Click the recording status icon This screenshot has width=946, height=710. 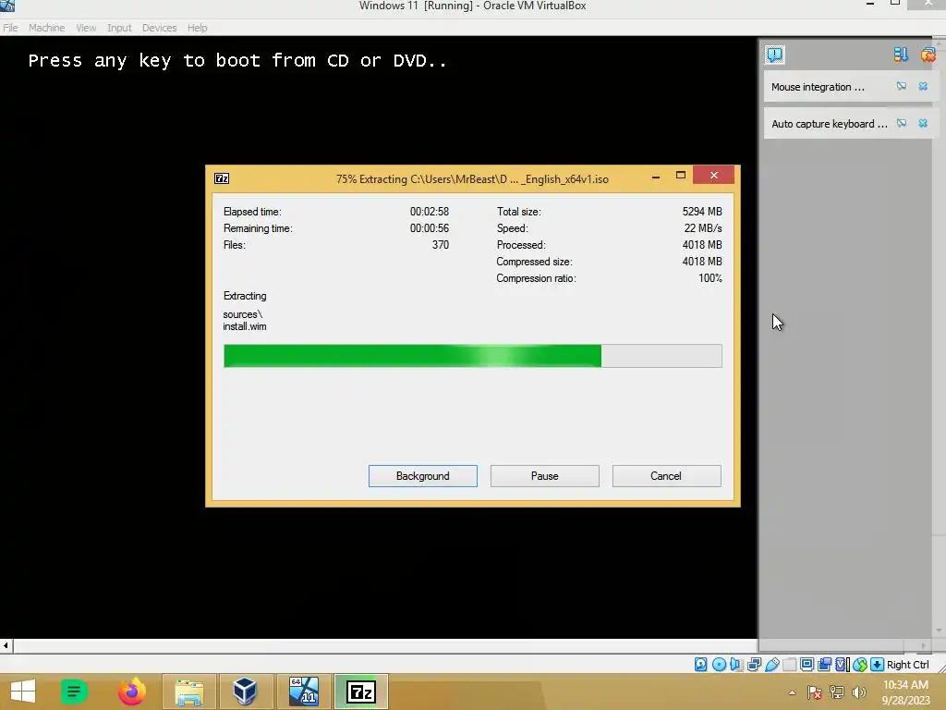point(825,665)
